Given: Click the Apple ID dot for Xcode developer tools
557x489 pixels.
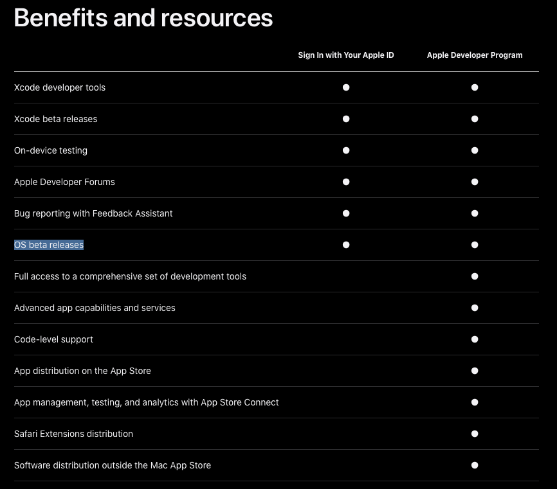Looking at the screenshot, I should coord(346,87).
